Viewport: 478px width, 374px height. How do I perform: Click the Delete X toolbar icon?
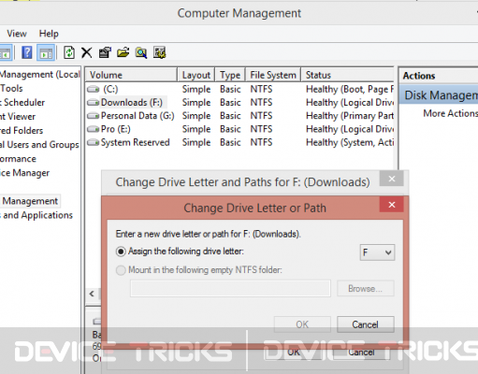pyautogui.click(x=87, y=52)
